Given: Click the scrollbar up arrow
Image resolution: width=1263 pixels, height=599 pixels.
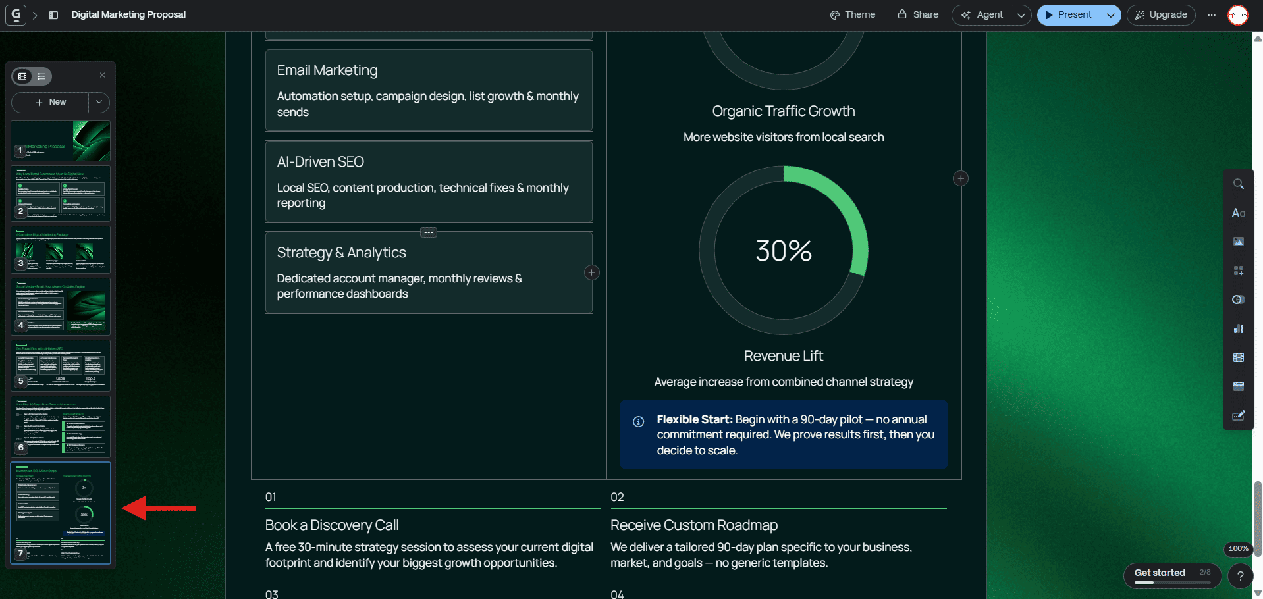Looking at the screenshot, I should tap(1258, 39).
